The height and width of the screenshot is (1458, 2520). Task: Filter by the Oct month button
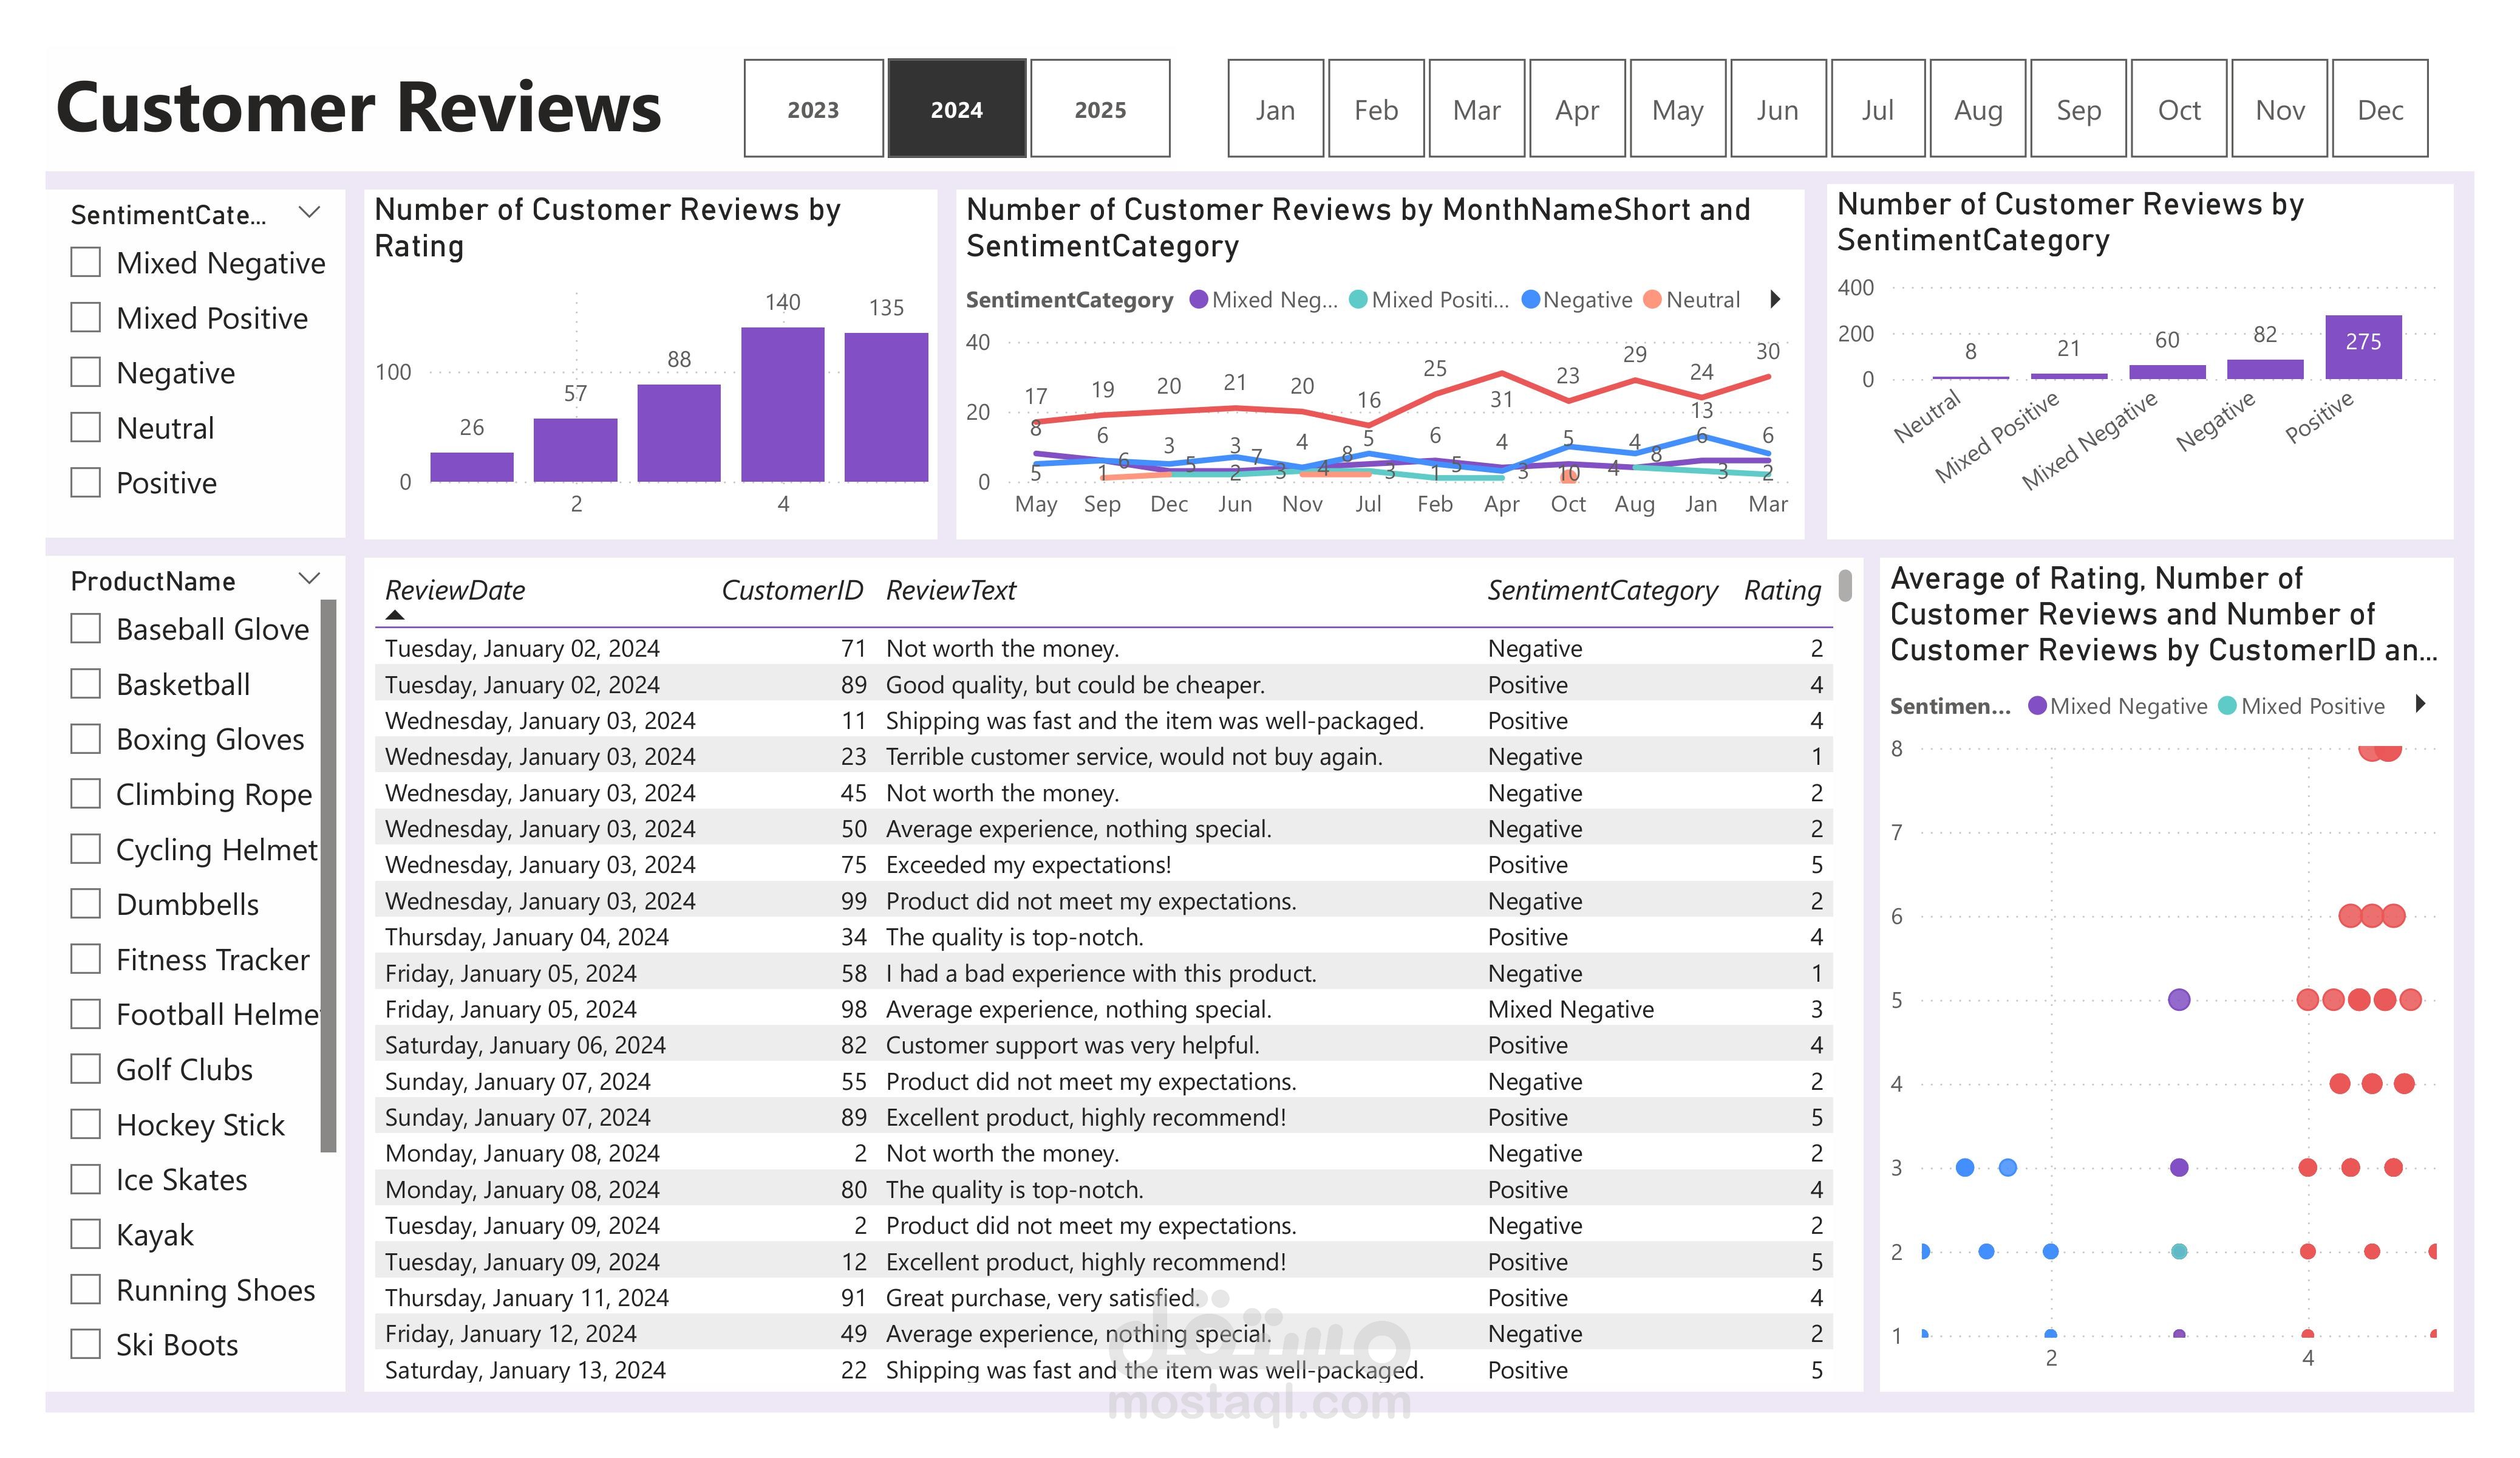[x=2178, y=109]
